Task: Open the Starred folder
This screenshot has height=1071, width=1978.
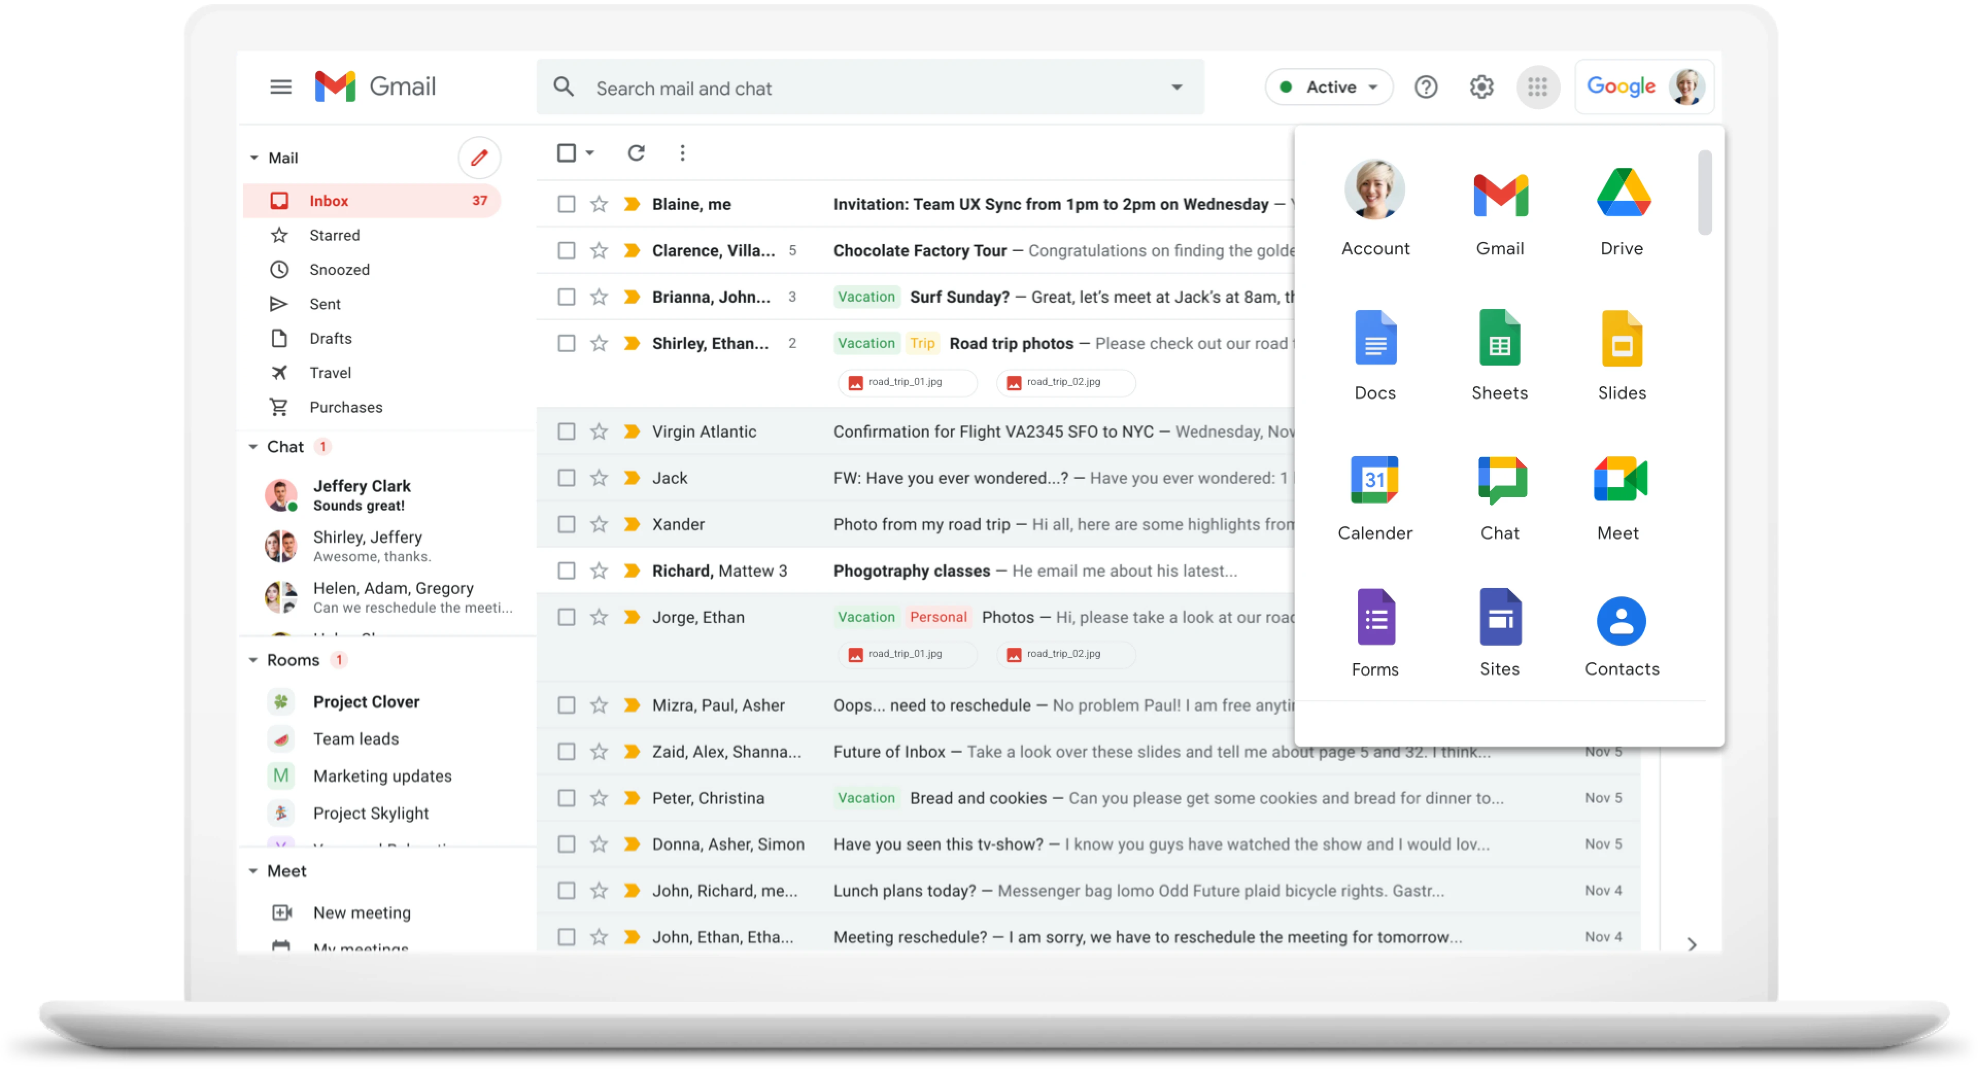Action: click(334, 235)
